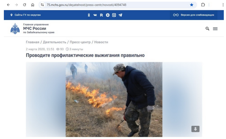Go to 'Пресс-центр' breadcrumb

pos(80,42)
